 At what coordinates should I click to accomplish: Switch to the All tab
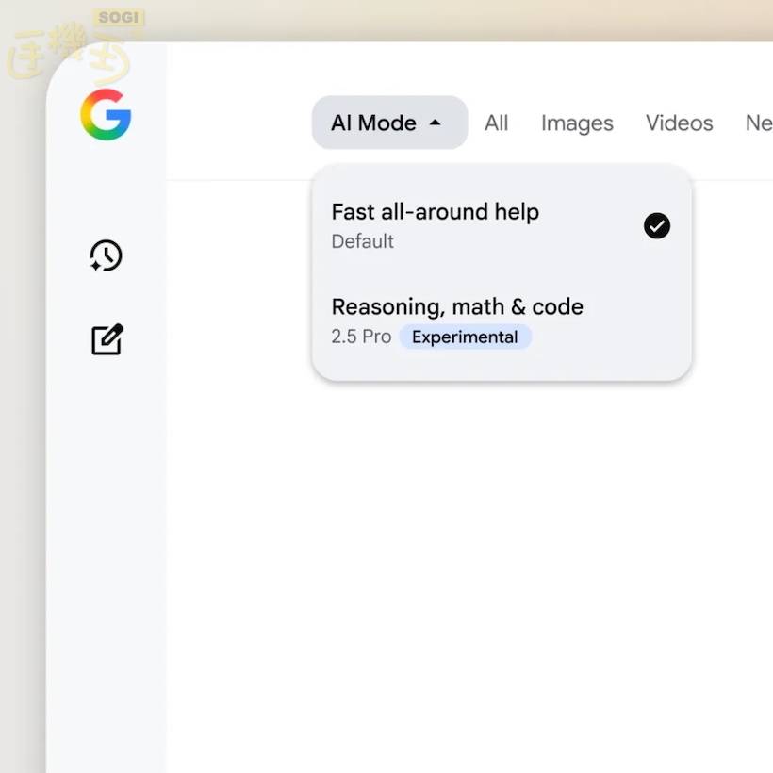pos(496,123)
